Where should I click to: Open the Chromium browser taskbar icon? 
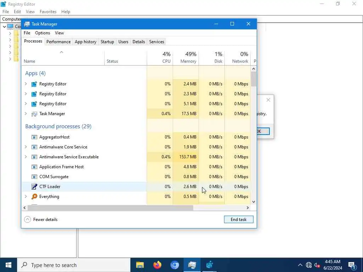(175, 265)
